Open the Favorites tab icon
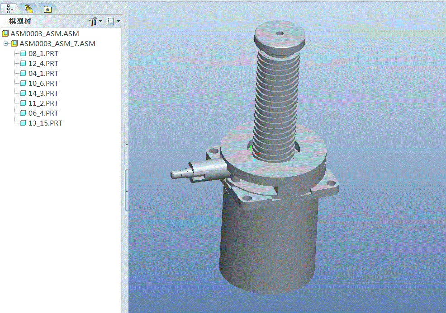This screenshot has width=446, height=313. [x=47, y=9]
